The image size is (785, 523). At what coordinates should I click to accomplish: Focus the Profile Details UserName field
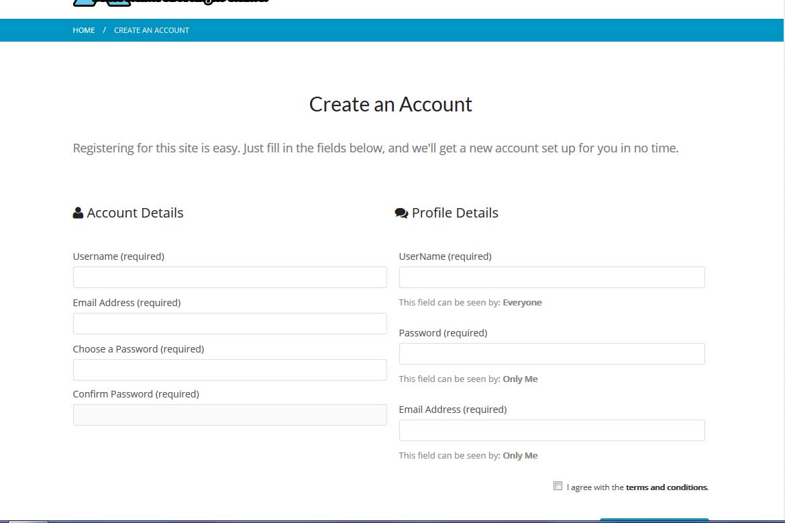(552, 277)
